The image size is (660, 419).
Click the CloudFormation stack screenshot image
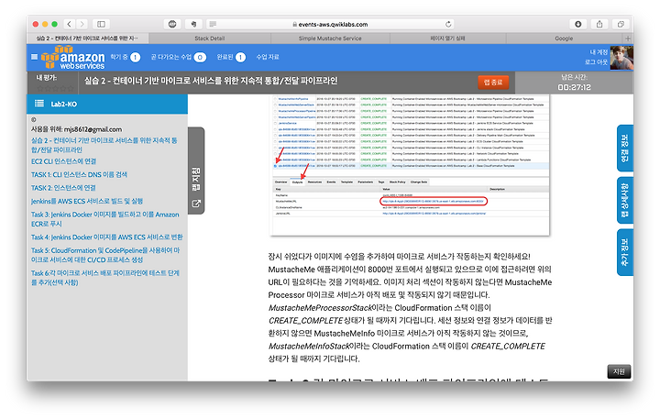click(410, 165)
